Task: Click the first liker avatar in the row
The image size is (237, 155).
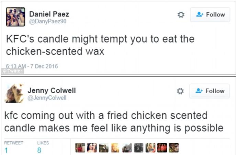Action: 80,148
